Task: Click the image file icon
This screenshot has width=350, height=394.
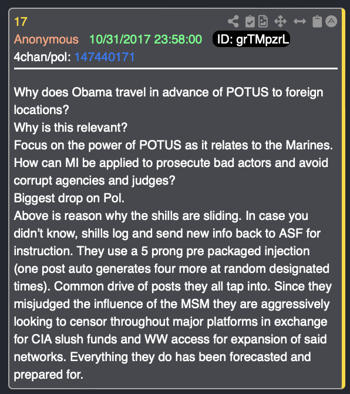Action: point(263,21)
